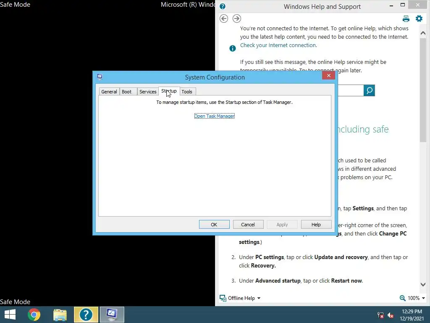Viewport: 430px width, 323px height.
Task: Follow the Check your Internet connection link
Action: tap(278, 45)
